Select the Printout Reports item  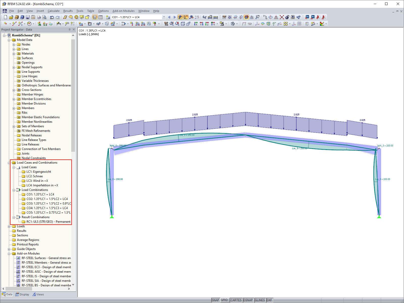coord(28,244)
